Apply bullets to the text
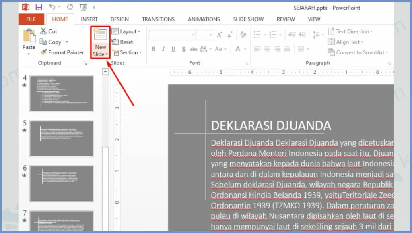This screenshot has width=412, height=233. click(x=257, y=35)
